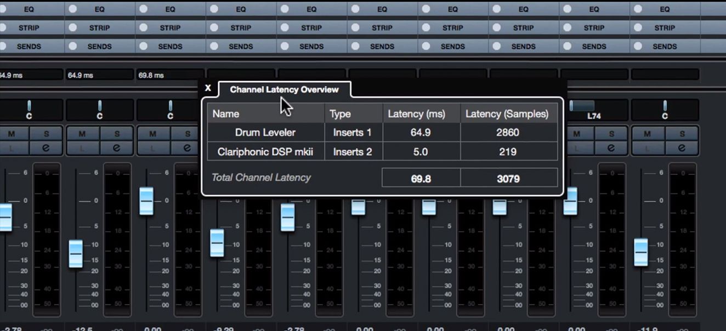Click the 69.8 ms latency display field

coord(170,75)
